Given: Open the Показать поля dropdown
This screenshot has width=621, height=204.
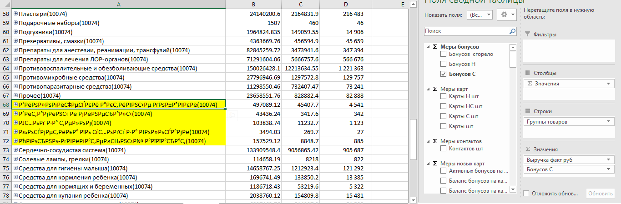Looking at the screenshot, I should [480, 15].
